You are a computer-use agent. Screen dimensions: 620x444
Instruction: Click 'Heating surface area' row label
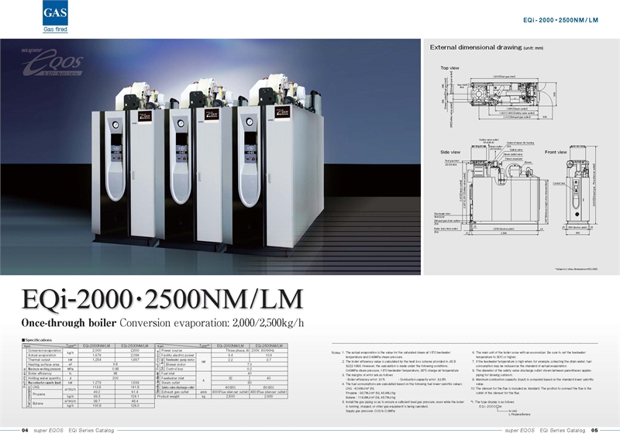43,364
